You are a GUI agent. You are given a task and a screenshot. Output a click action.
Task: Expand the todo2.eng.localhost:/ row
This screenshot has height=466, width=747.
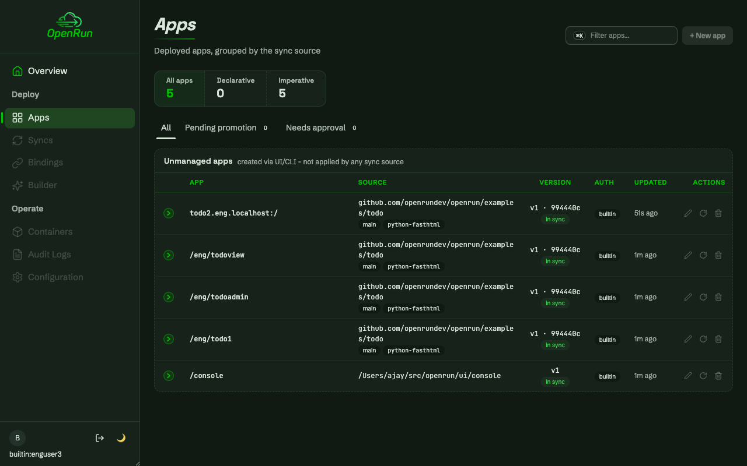coord(169,213)
